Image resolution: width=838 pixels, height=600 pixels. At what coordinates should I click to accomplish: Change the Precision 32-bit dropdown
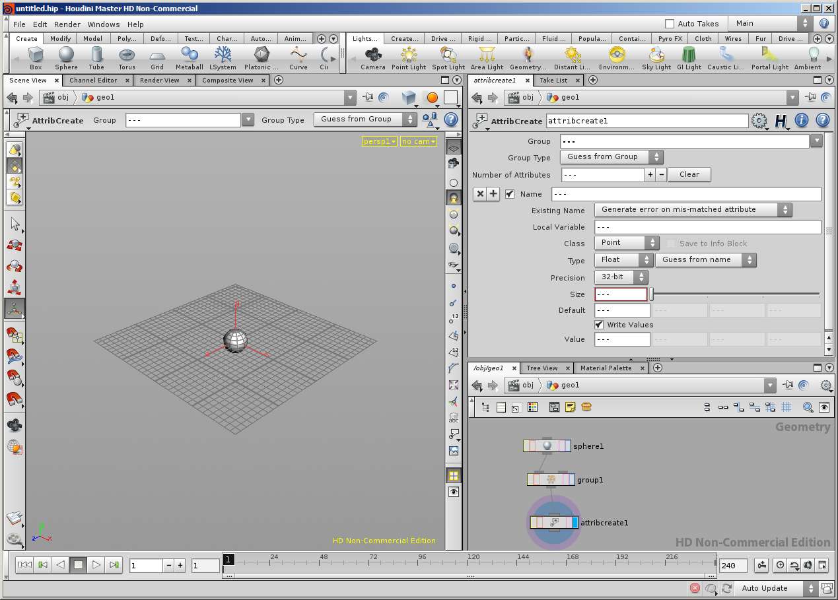coord(621,277)
